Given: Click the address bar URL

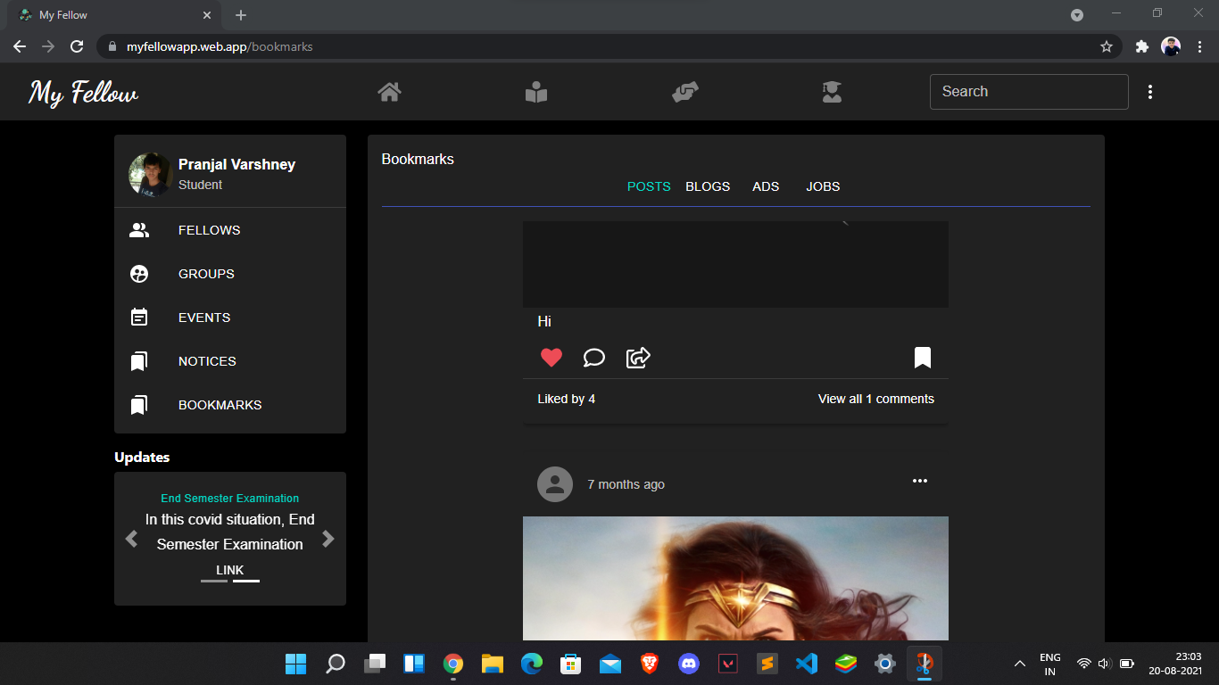Looking at the screenshot, I should [220, 46].
